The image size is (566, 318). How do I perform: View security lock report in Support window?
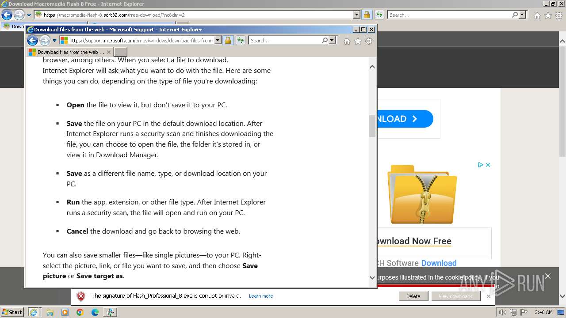click(x=228, y=41)
